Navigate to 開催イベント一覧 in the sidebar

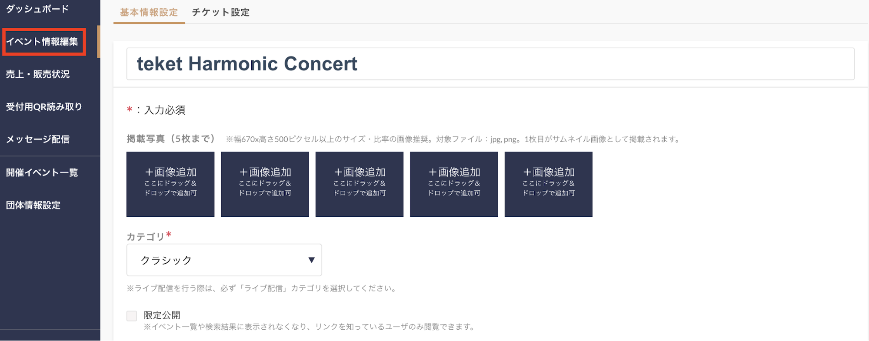tap(42, 172)
